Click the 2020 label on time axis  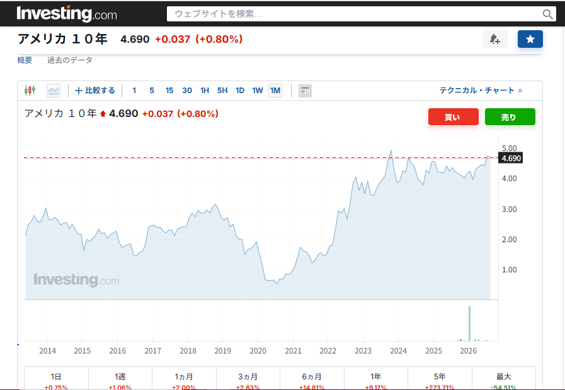[x=258, y=351]
